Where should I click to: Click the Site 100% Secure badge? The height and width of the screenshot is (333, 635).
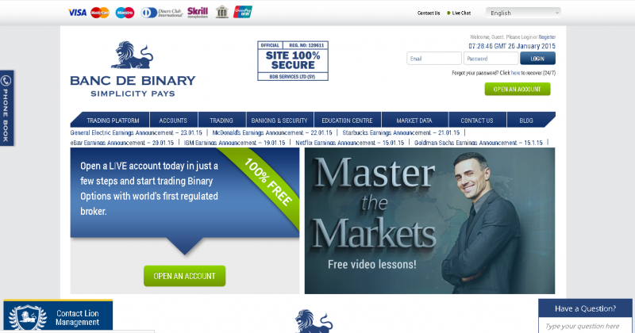click(293, 61)
